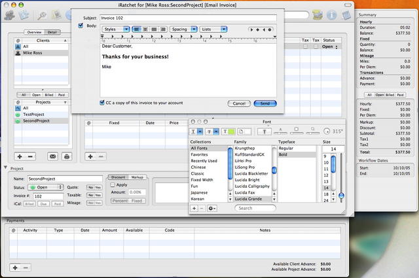The width and height of the screenshot is (419, 278).
Task: Open the gear action menu in Font panel
Action: (211, 208)
